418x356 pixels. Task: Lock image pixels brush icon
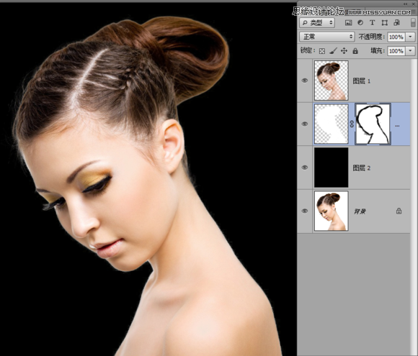point(333,51)
